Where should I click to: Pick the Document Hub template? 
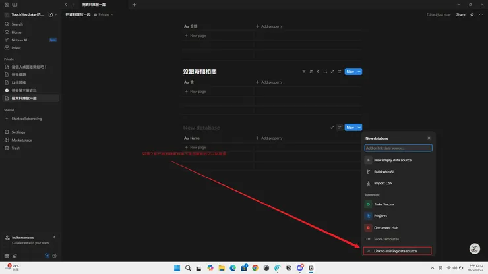[x=398, y=228]
